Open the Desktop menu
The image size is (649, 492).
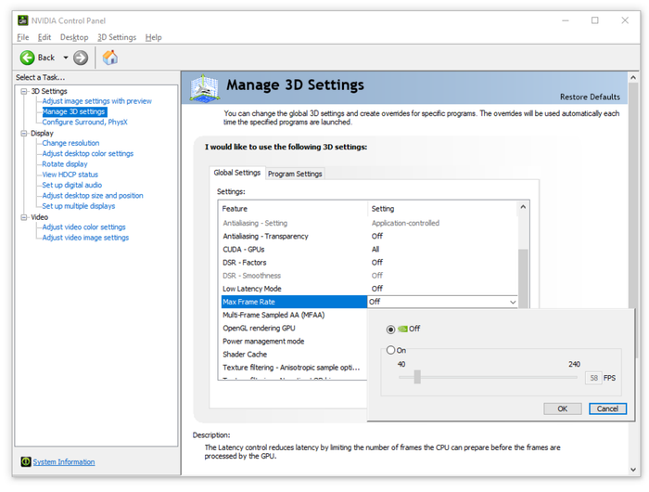(74, 37)
